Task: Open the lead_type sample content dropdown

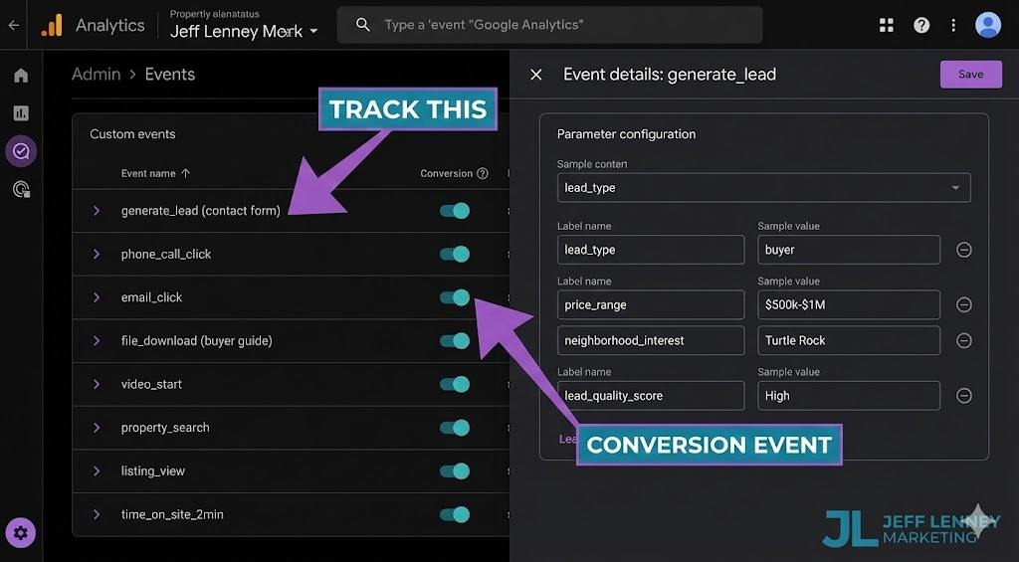Action: 763,188
